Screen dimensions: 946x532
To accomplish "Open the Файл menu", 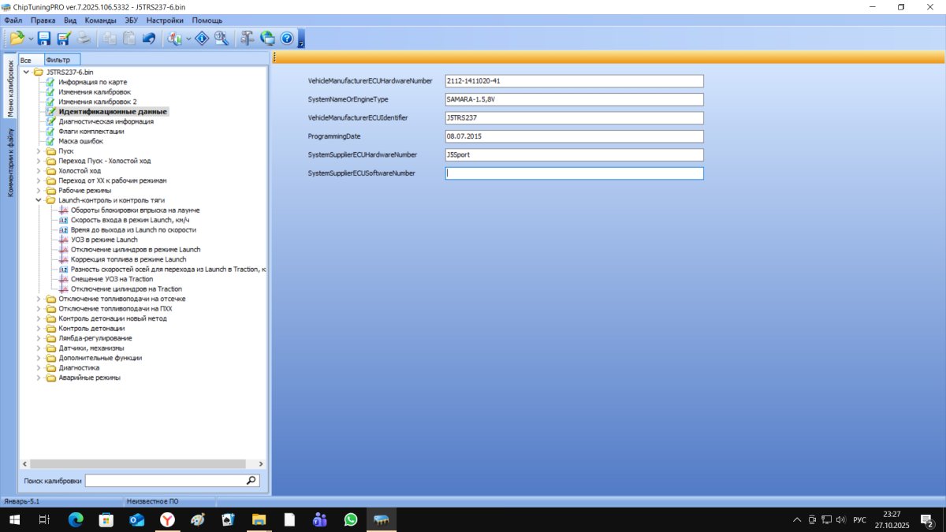I will [x=13, y=20].
